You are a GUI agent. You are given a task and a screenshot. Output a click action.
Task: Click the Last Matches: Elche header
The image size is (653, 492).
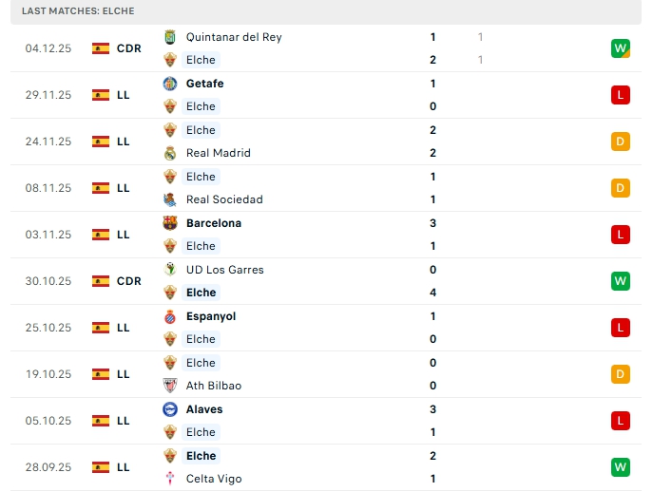(x=78, y=11)
